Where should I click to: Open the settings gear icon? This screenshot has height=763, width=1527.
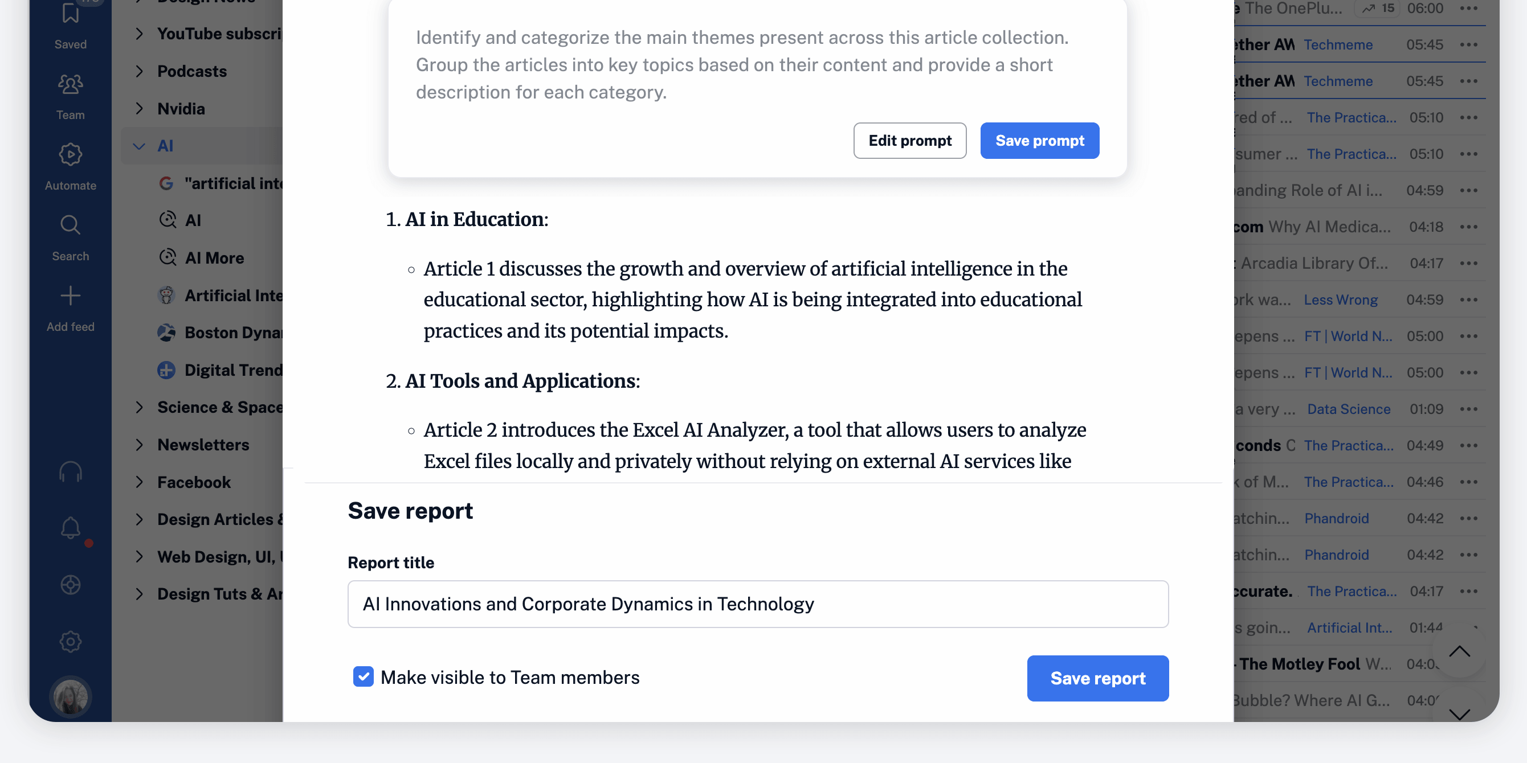coord(70,641)
